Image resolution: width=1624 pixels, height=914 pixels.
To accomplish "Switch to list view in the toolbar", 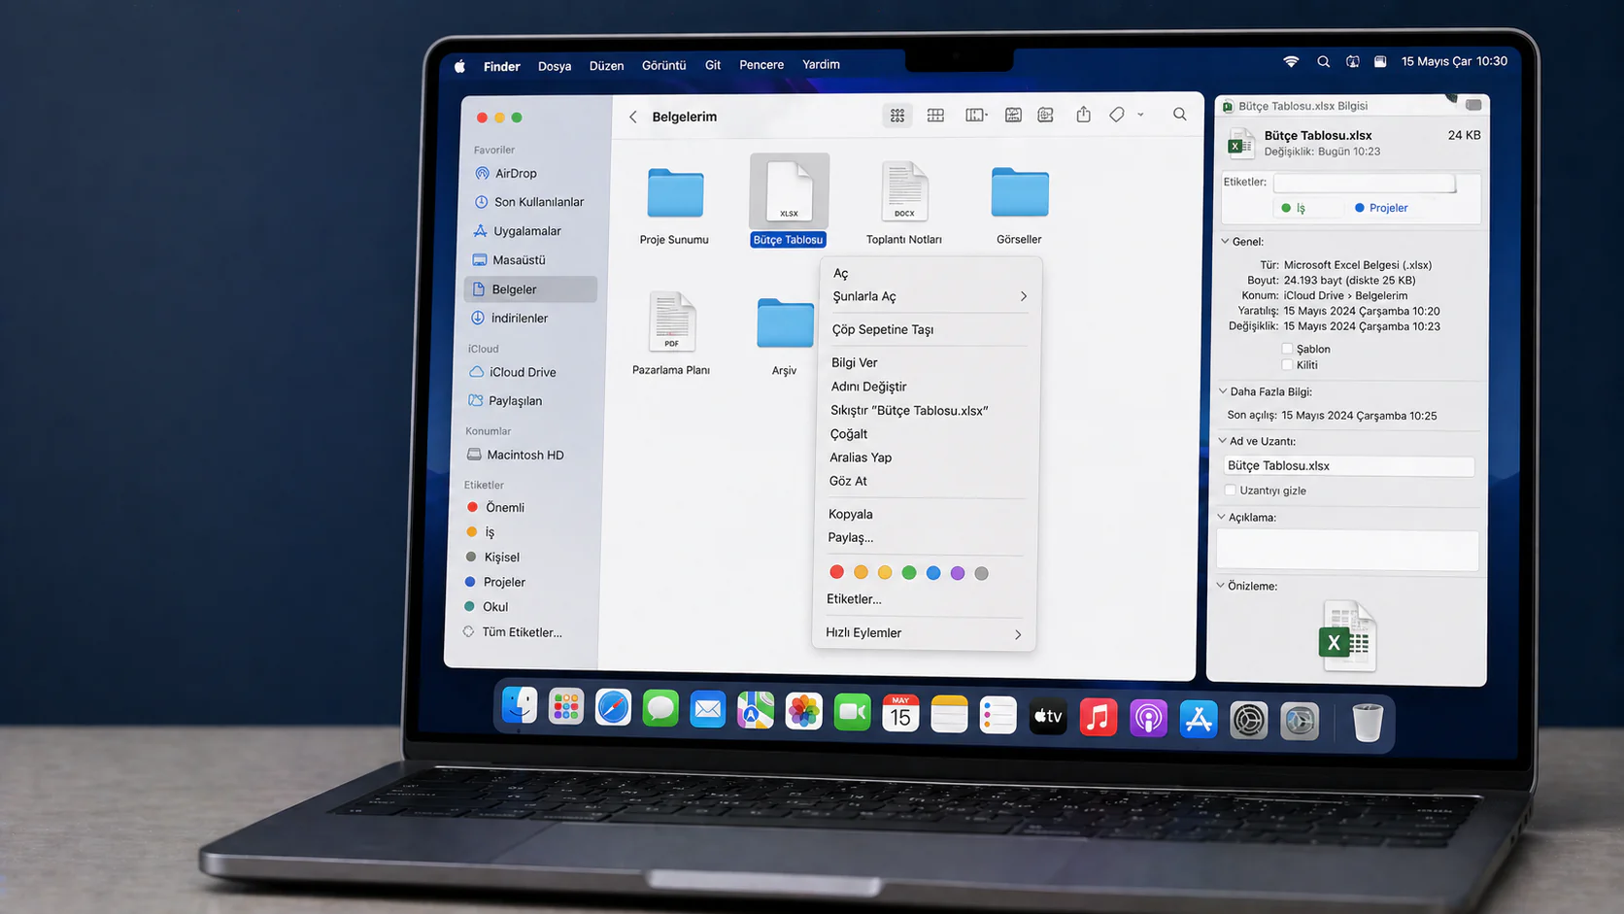I will (935, 115).
